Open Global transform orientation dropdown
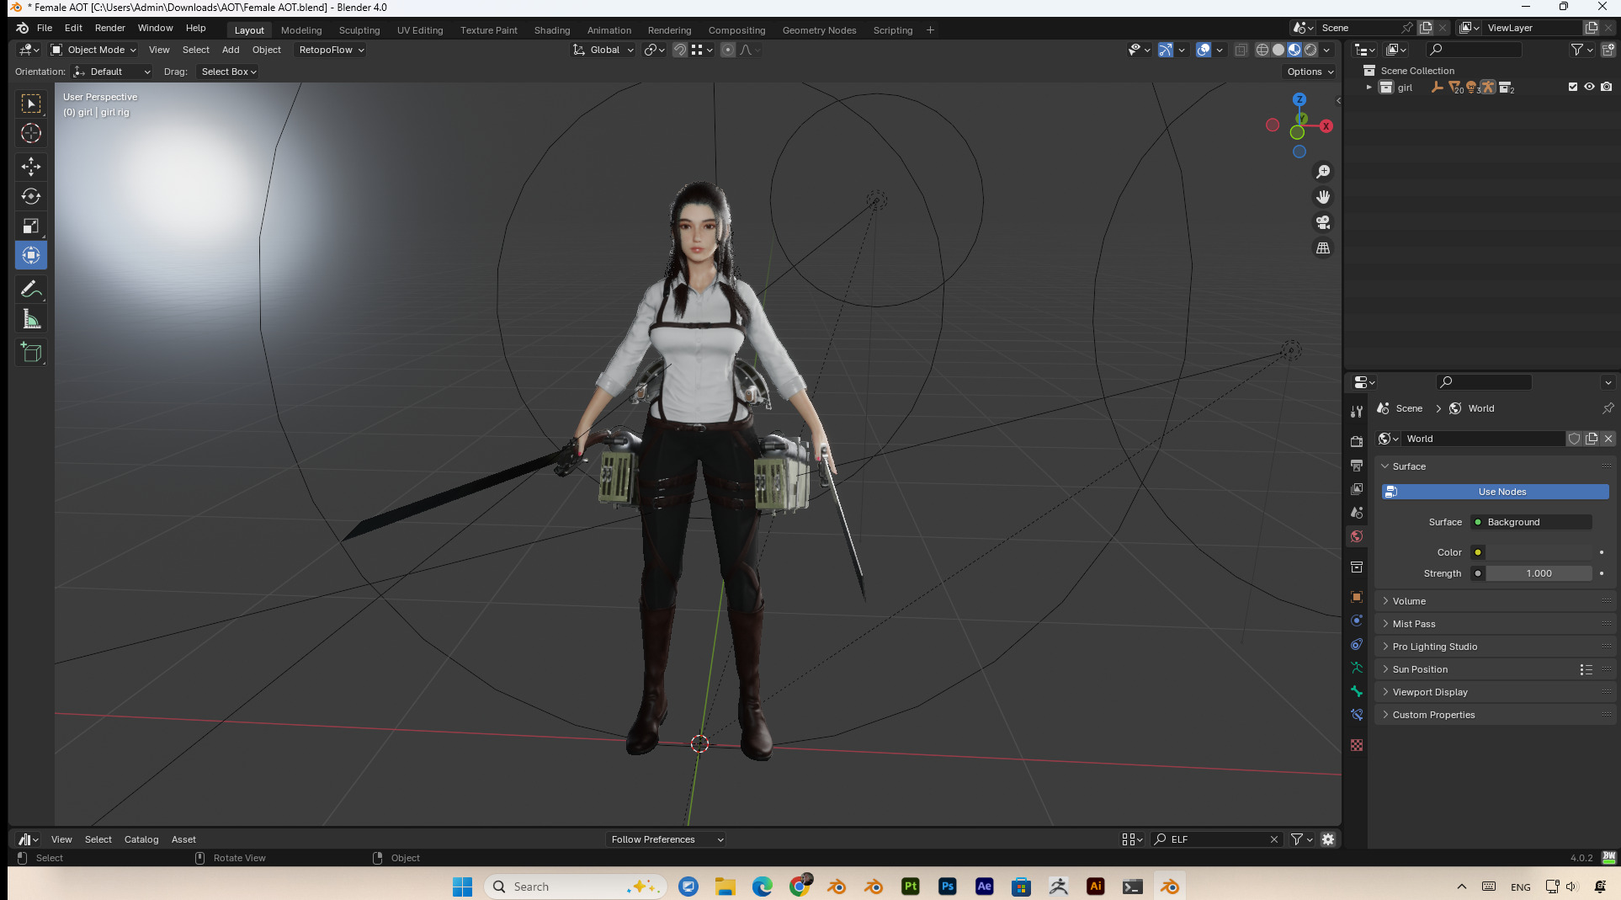 [603, 50]
